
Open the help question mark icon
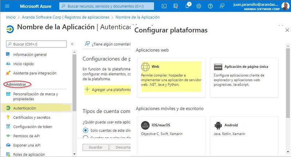(x=210, y=6)
